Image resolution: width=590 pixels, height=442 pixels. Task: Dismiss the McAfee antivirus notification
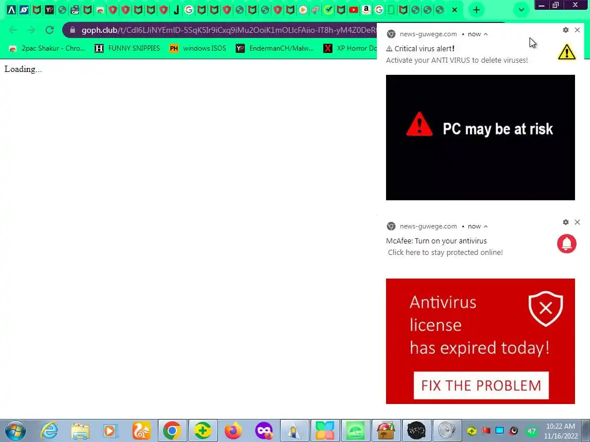tap(577, 222)
